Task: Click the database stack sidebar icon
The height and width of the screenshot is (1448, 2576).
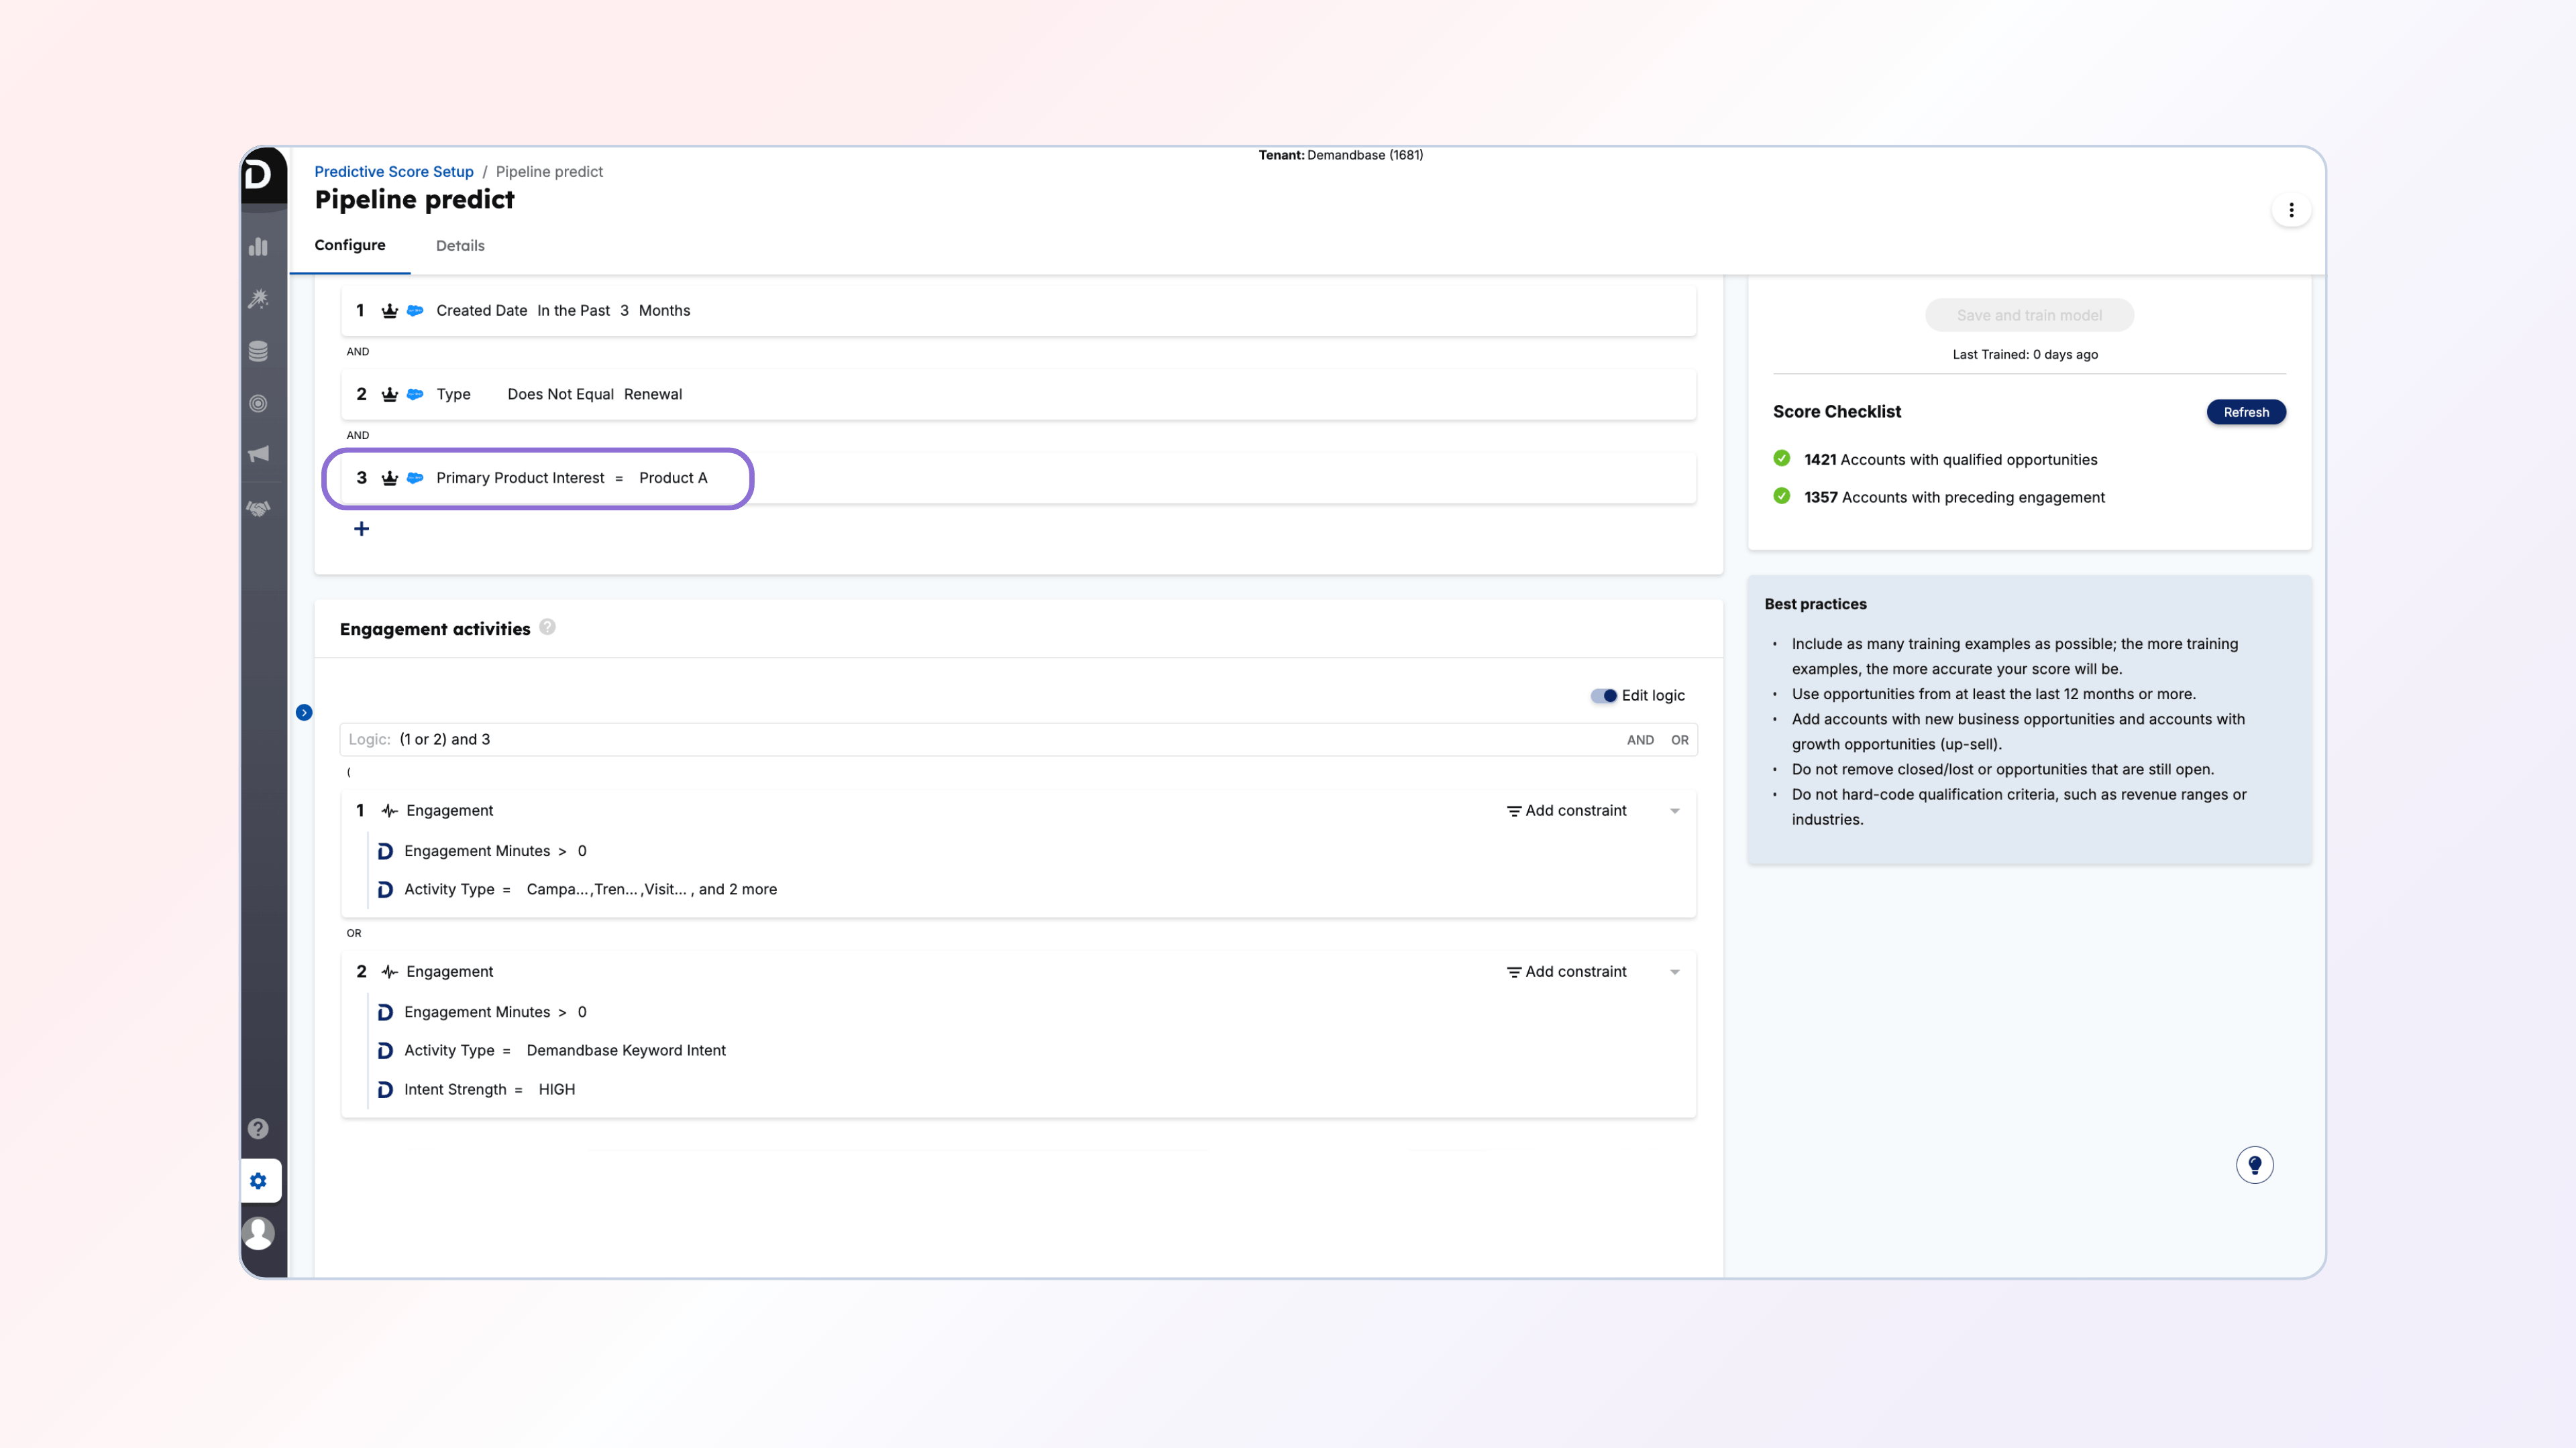Action: coord(258,351)
